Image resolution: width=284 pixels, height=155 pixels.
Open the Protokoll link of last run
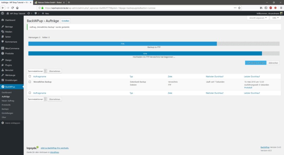(249, 87)
